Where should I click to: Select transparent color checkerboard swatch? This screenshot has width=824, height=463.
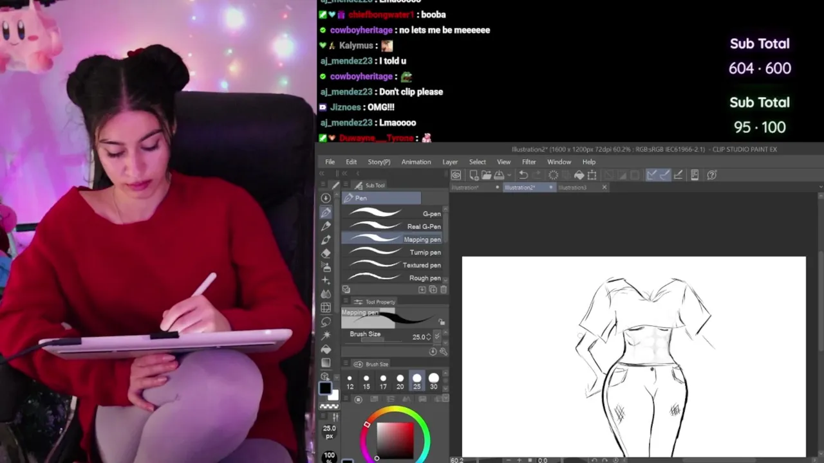[329, 406]
